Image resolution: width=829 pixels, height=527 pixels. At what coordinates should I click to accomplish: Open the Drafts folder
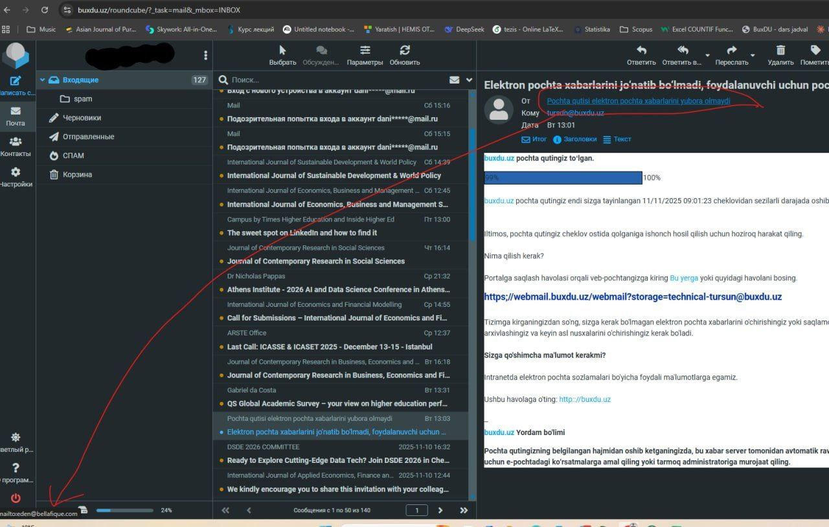tap(82, 118)
